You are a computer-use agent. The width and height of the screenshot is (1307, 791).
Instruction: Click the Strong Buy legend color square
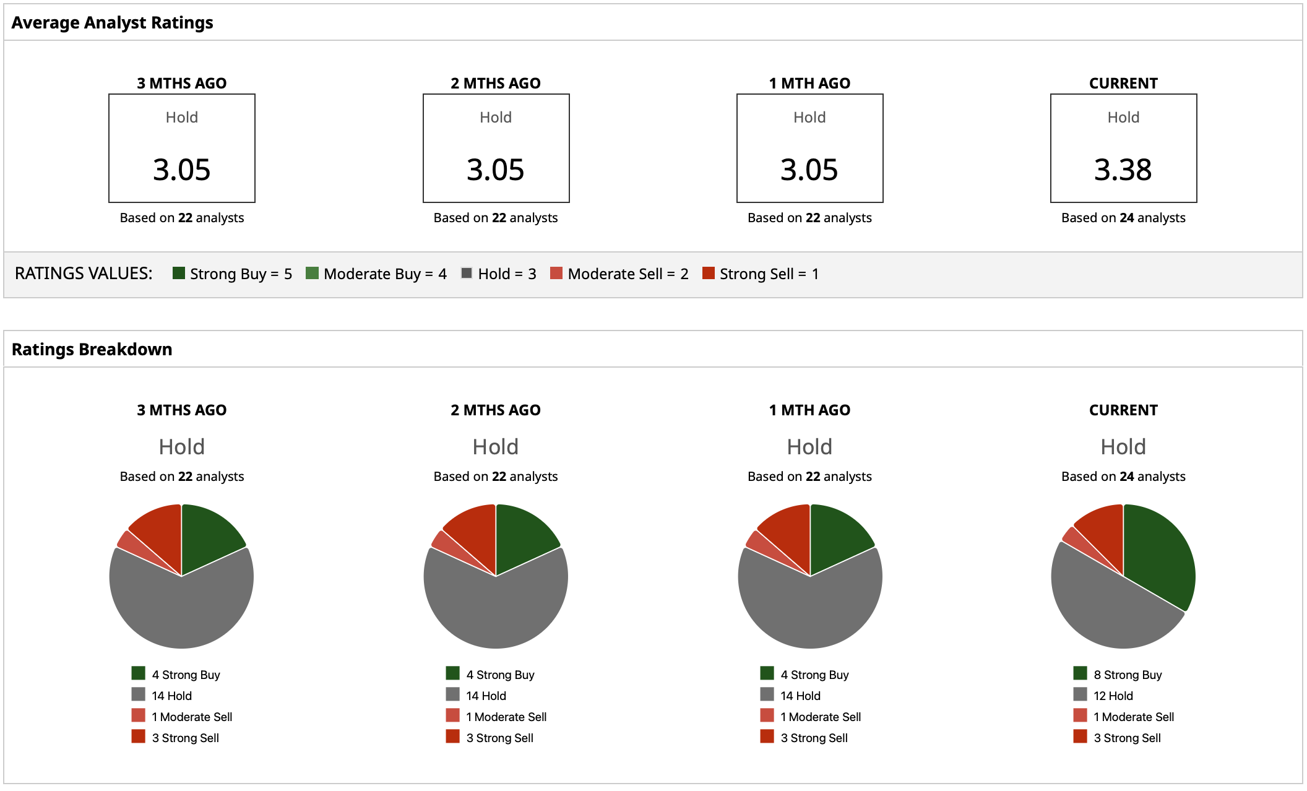click(179, 273)
